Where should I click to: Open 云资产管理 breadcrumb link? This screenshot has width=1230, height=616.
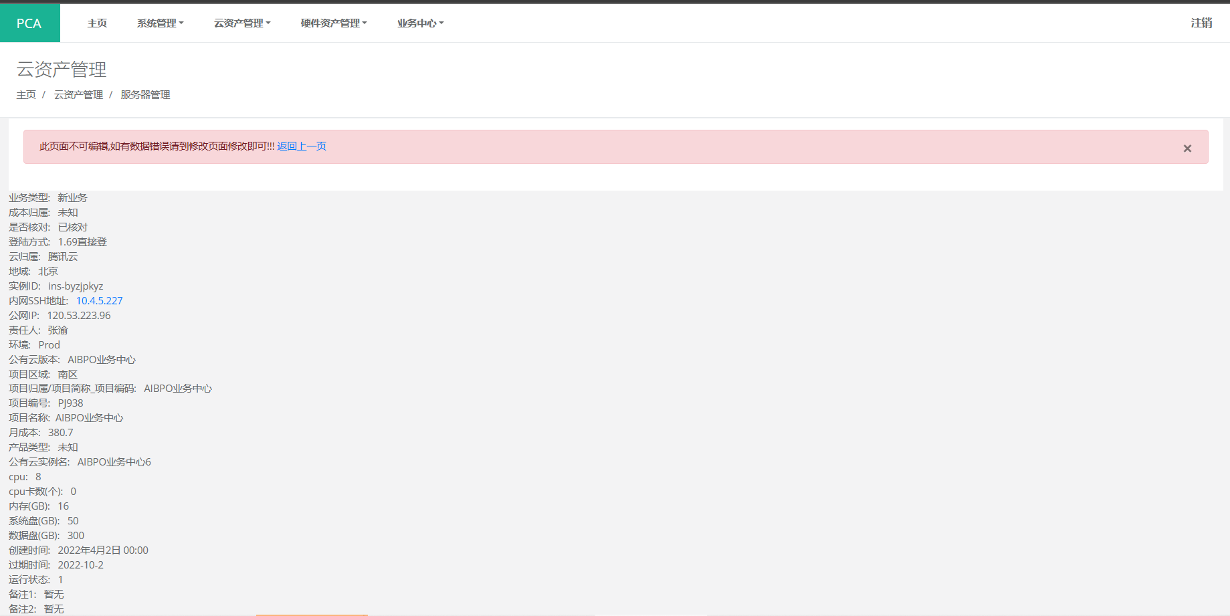coord(78,95)
